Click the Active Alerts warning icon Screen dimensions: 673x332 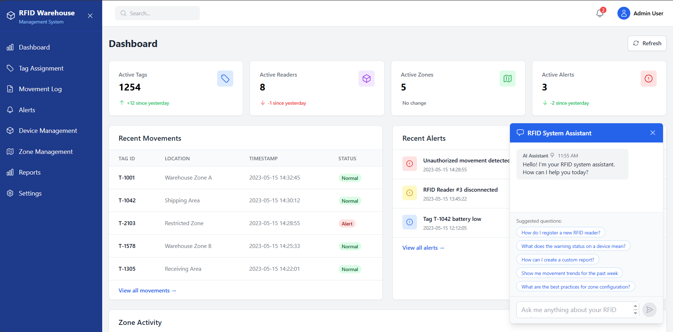click(648, 78)
